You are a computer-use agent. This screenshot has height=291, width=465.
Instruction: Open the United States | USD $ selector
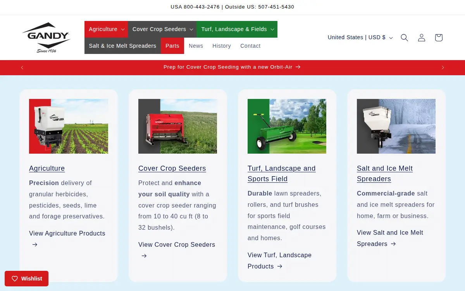pyautogui.click(x=360, y=38)
